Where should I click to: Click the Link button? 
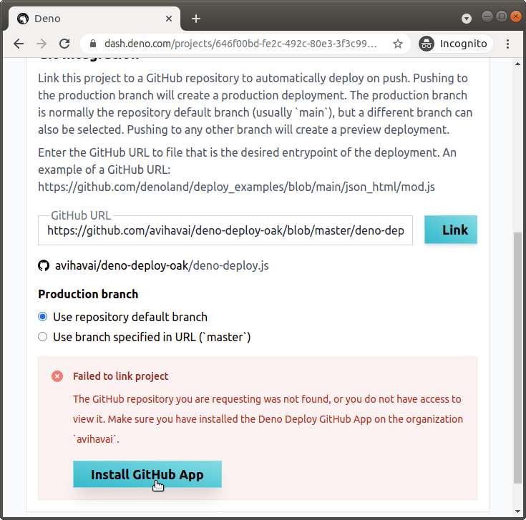pos(451,230)
